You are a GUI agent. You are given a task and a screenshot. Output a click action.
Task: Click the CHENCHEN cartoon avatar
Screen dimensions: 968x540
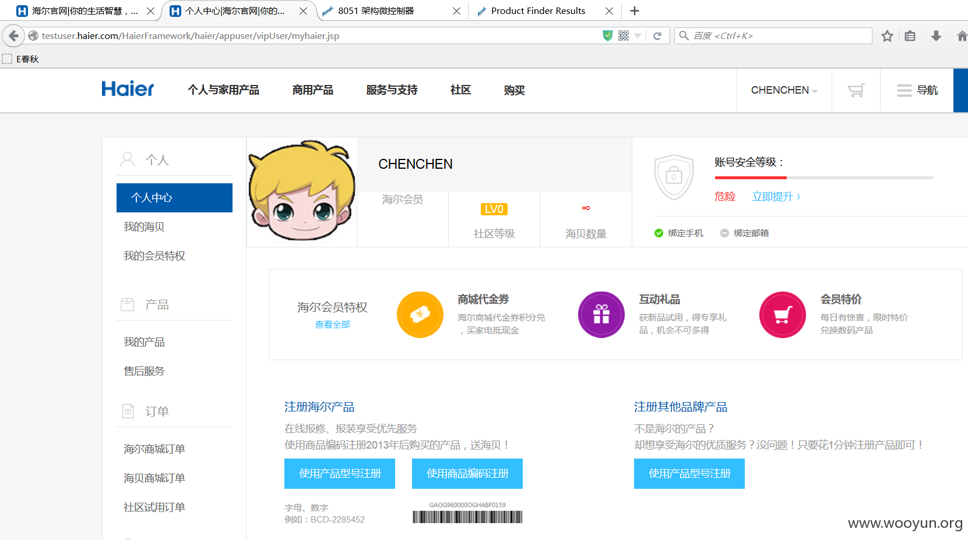302,191
